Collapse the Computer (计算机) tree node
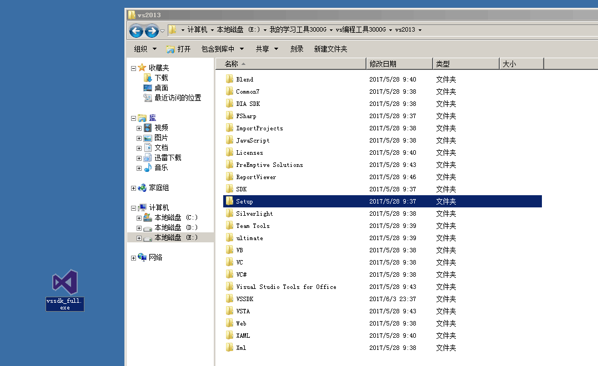 [133, 209]
